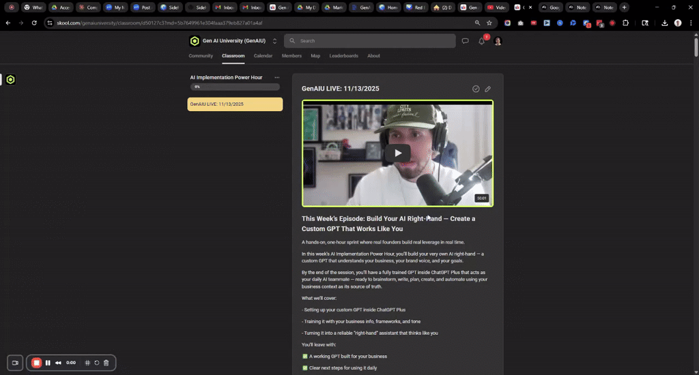The image size is (699, 375).
Task: Switch to the Goog browser tab
Action: tap(550, 7)
